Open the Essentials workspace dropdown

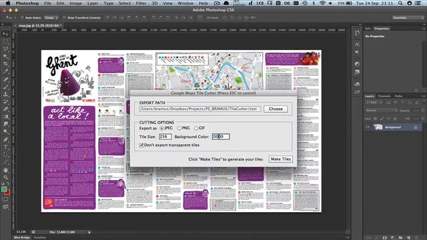click(x=408, y=18)
